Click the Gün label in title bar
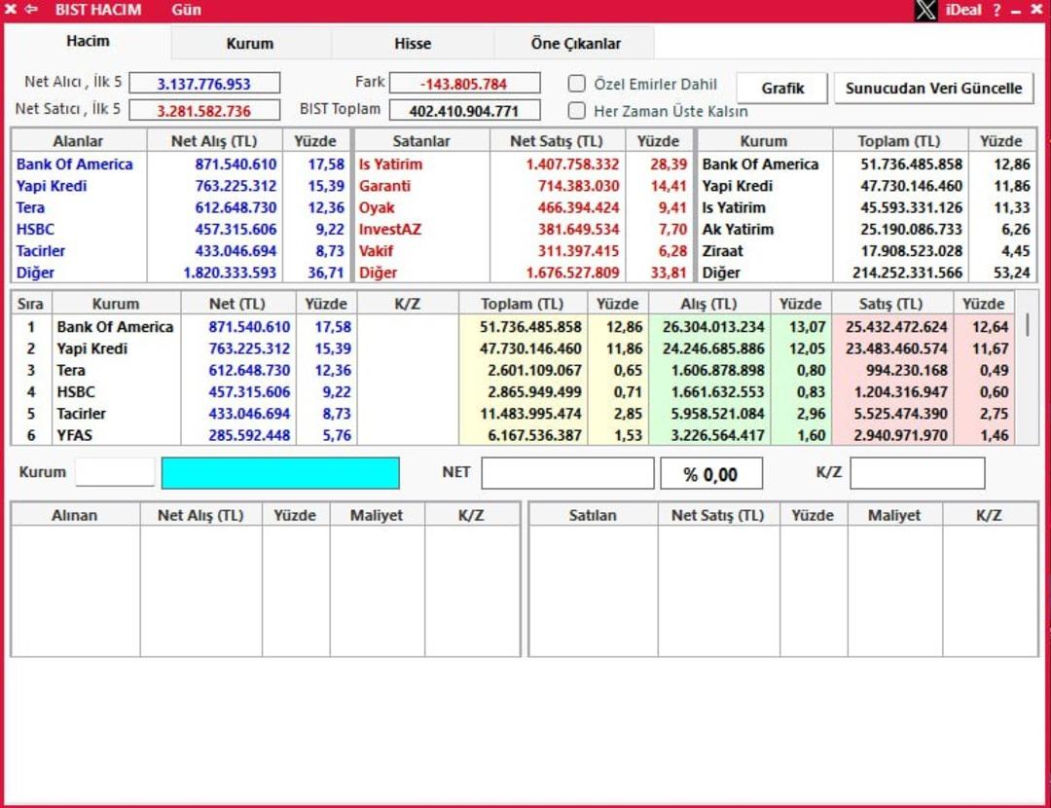Viewport: 1051px width, 808px height. 186,10
